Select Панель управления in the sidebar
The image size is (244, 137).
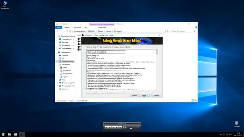tap(67, 86)
